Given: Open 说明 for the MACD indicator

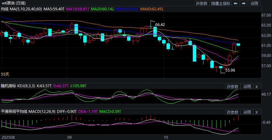Looking at the screenshot, I should coord(247,112).
